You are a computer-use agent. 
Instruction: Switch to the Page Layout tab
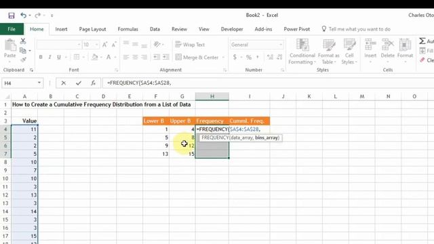92,29
